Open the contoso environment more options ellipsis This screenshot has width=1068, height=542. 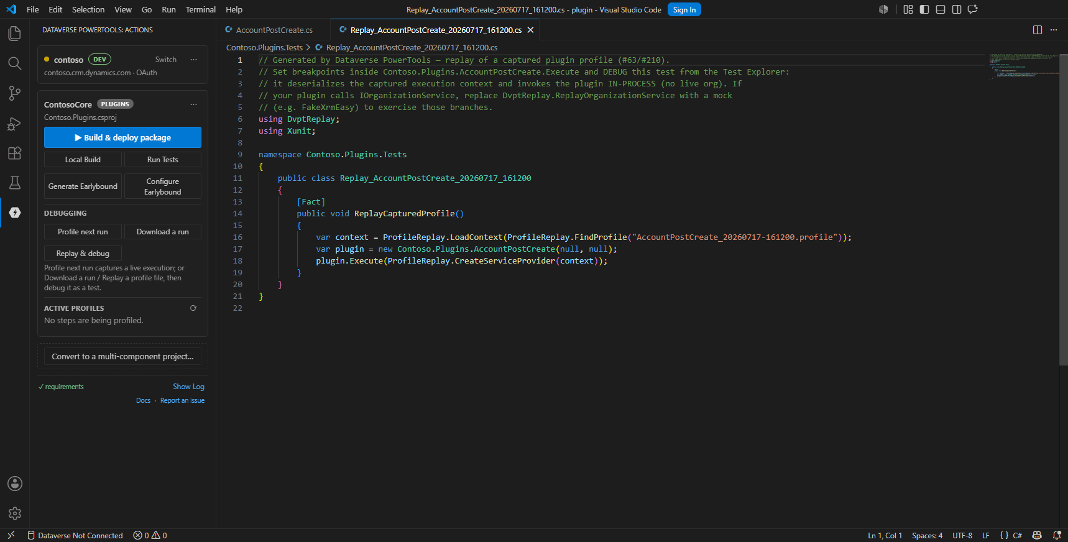(x=193, y=60)
